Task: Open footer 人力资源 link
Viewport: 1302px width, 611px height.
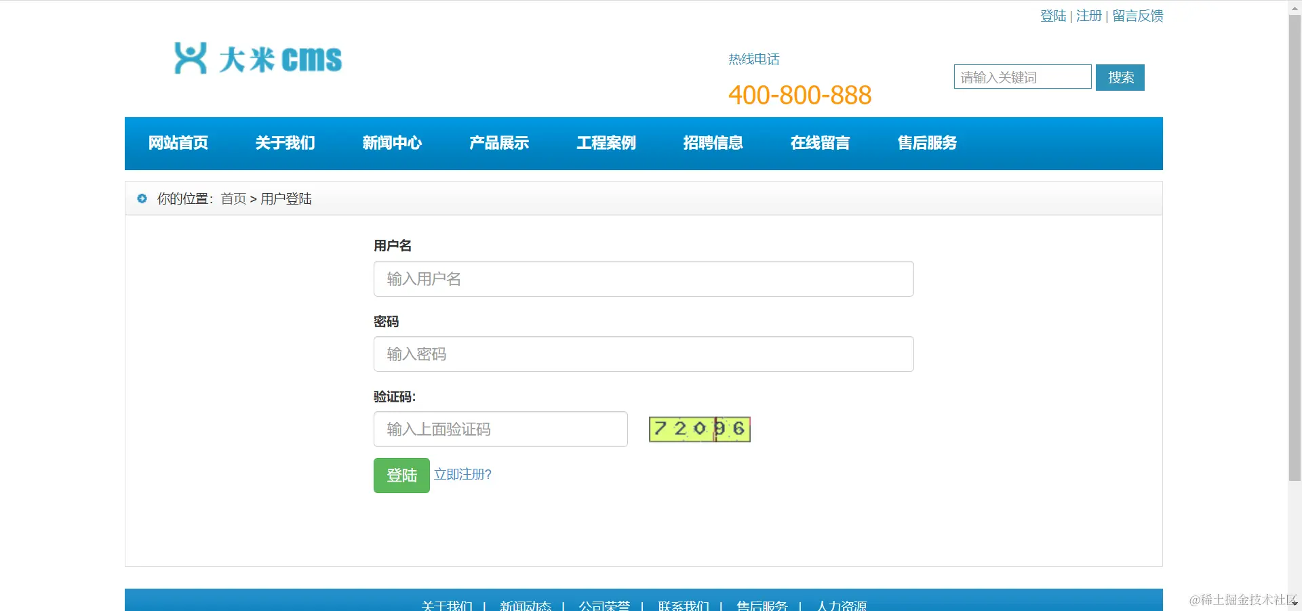Action: pos(842,605)
